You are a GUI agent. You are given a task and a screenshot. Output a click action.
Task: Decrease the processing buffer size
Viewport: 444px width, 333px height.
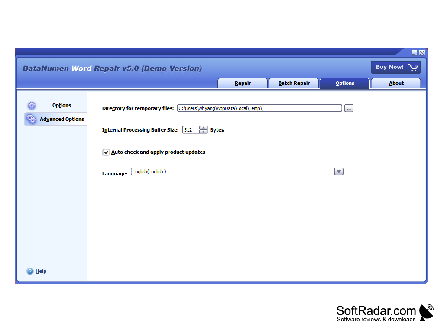coord(203,132)
